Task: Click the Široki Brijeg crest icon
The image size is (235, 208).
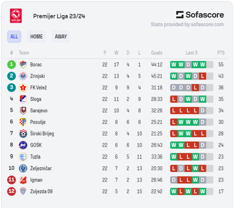Action: point(23,134)
